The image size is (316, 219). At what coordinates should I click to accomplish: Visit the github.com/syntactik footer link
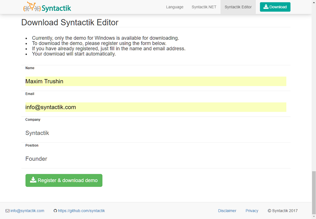(x=81, y=211)
